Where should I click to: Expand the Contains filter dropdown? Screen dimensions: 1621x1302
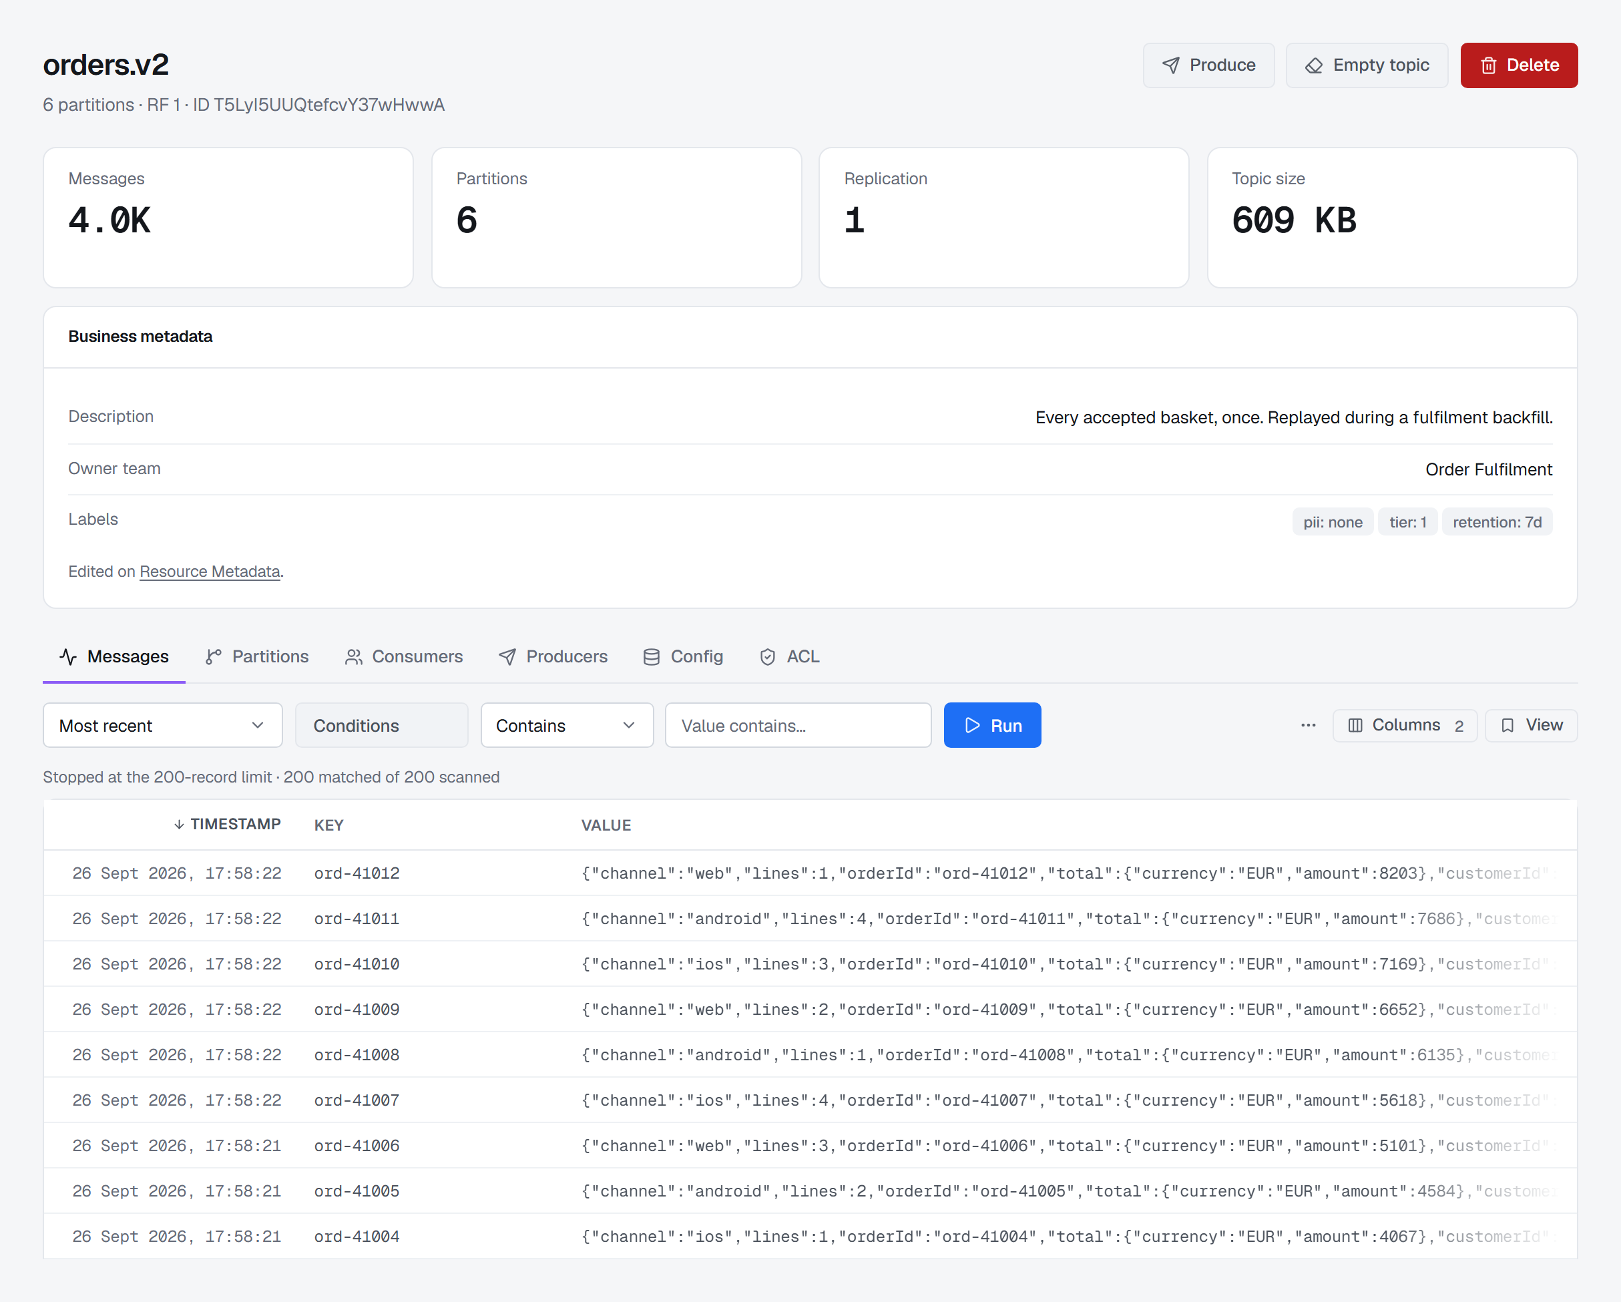pyautogui.click(x=567, y=725)
